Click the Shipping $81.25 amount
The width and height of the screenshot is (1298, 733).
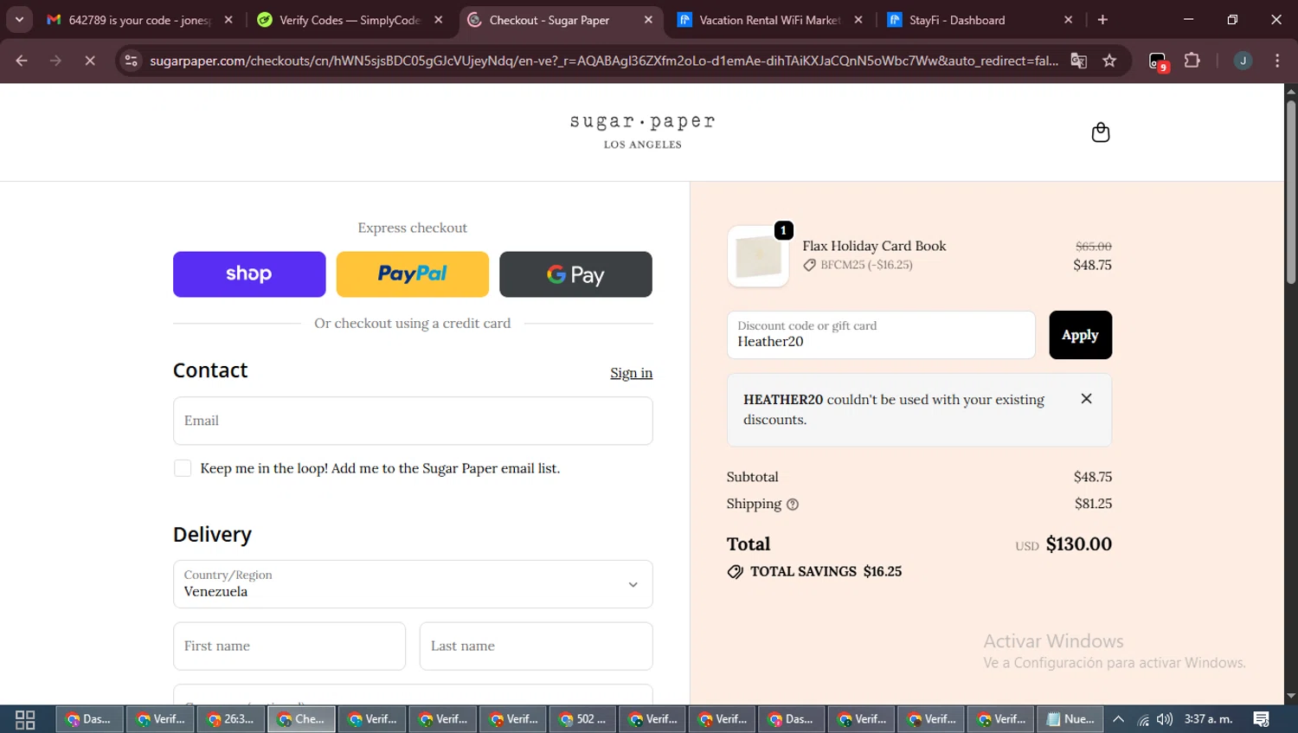pos(1093,504)
